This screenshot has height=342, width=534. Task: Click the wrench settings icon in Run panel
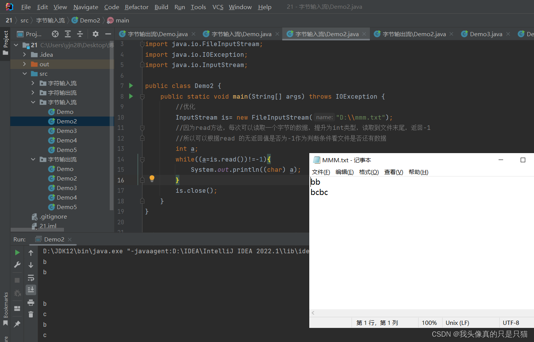(17, 265)
